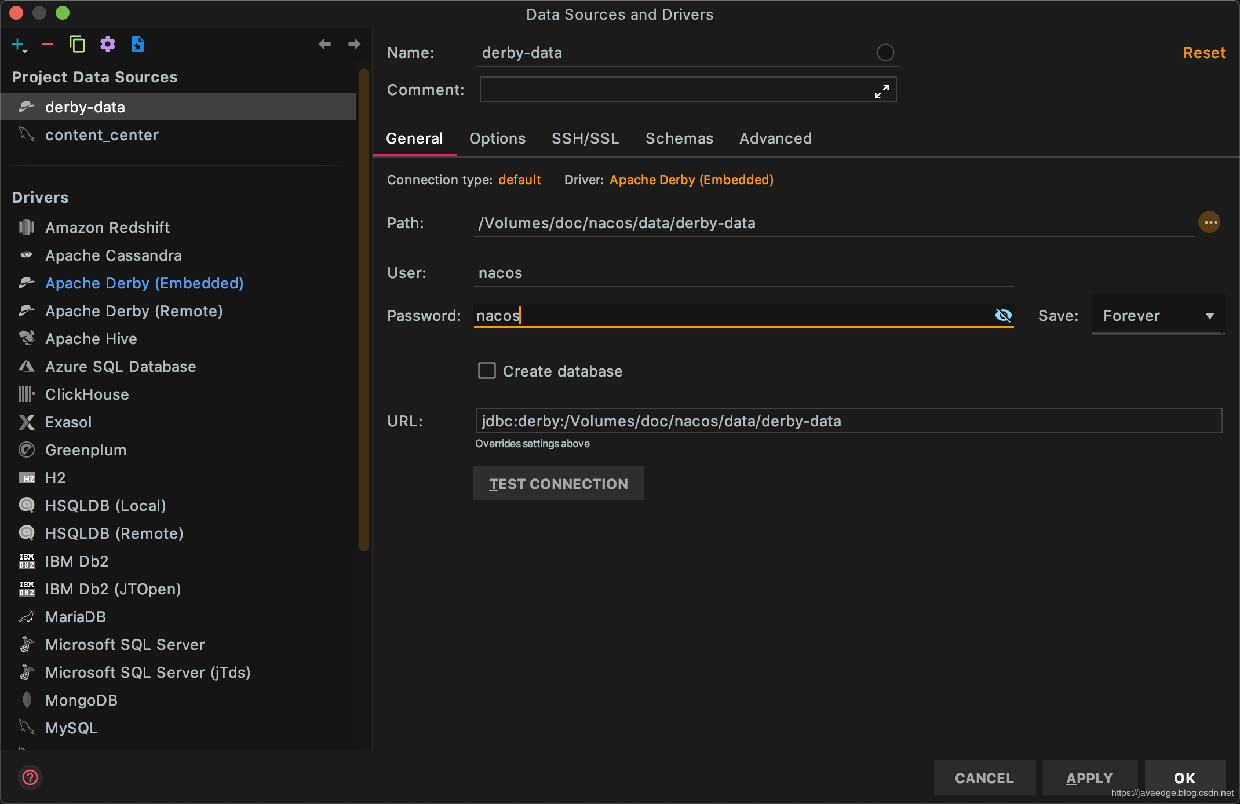
Task: Open path browse ellipsis button
Action: pyautogui.click(x=1209, y=222)
